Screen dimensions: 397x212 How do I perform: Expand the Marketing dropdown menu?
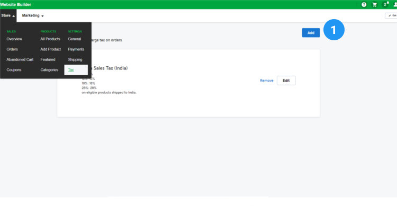[33, 15]
